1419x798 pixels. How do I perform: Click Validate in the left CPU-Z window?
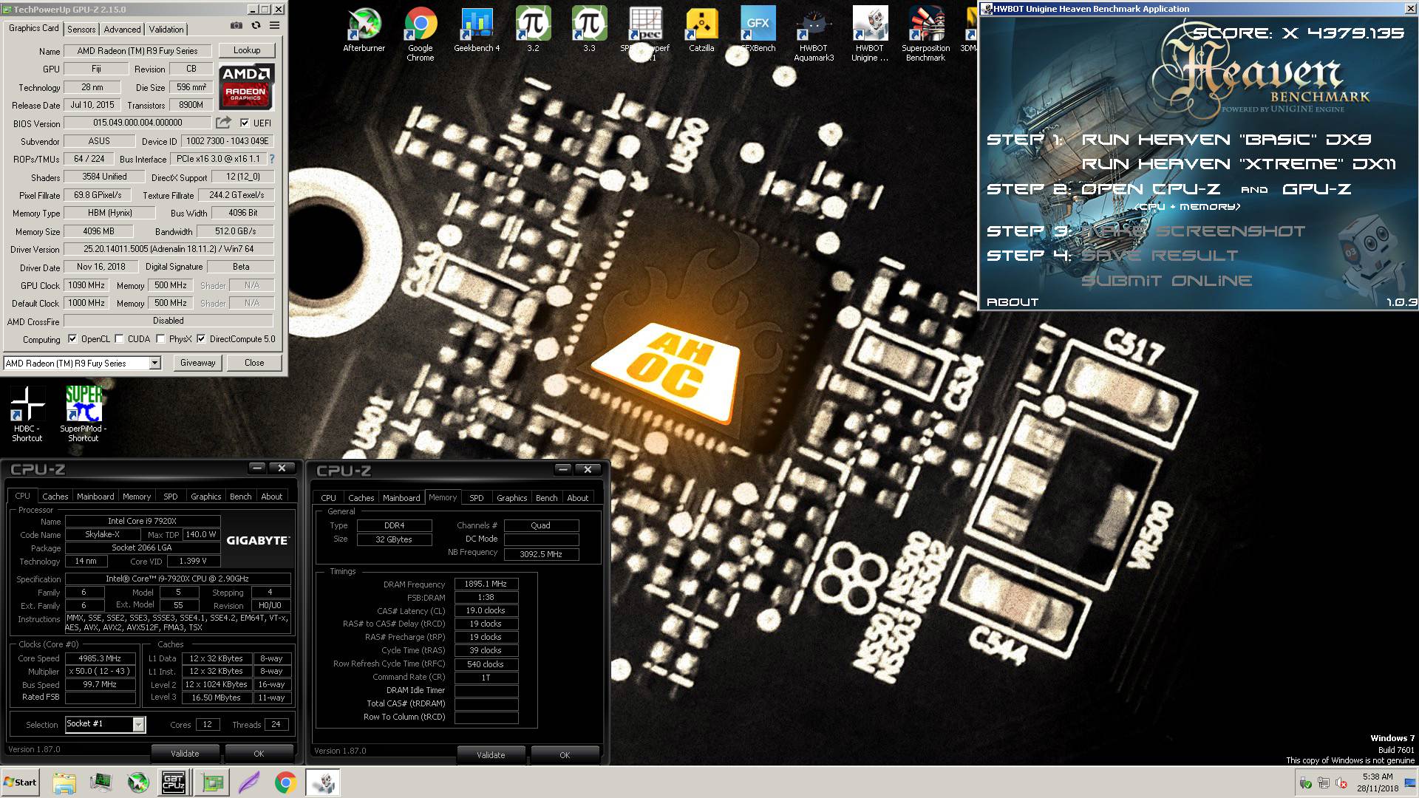pyautogui.click(x=185, y=754)
